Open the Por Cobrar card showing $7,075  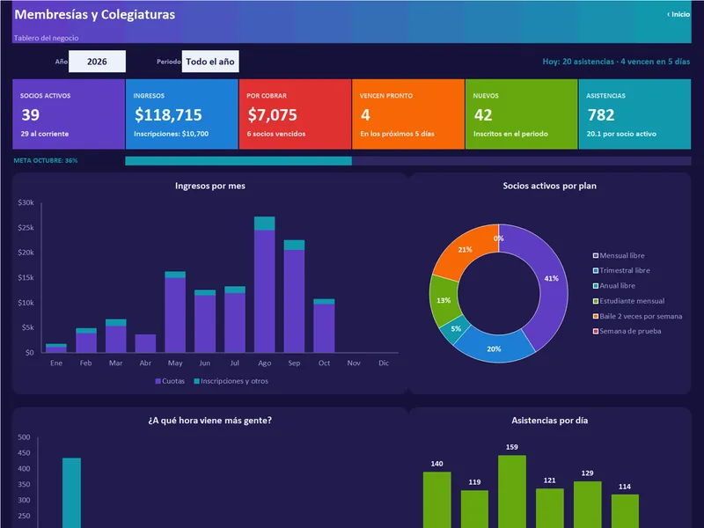click(x=295, y=114)
